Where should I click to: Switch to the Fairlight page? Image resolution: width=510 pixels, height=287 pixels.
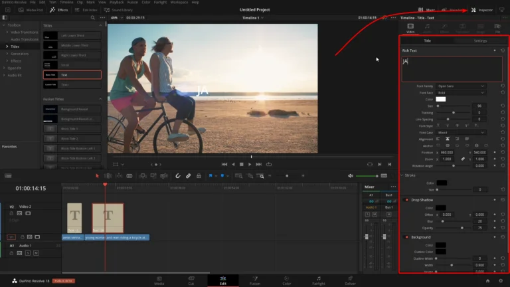pyautogui.click(x=319, y=280)
